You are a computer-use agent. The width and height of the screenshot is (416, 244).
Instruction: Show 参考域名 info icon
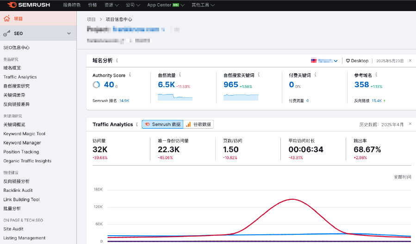[376, 75]
